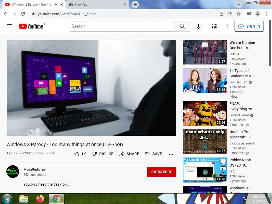Go forward in Chrome
The width and height of the screenshot is (272, 204).
14,14
